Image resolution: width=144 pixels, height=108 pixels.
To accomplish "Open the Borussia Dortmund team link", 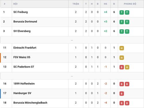I will click(25, 22).
